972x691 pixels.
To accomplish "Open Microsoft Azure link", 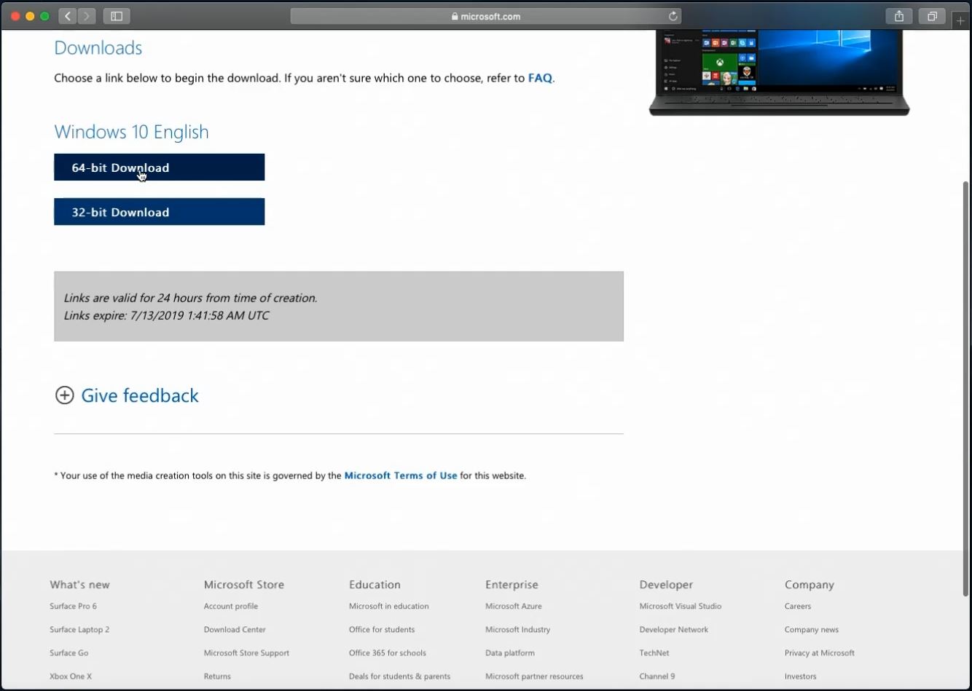I will click(514, 606).
